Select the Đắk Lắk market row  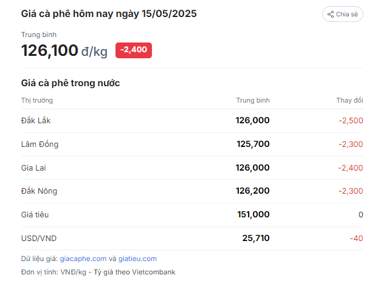pyautogui.click(x=192, y=121)
